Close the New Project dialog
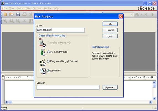158x111 pixels. [121, 16]
